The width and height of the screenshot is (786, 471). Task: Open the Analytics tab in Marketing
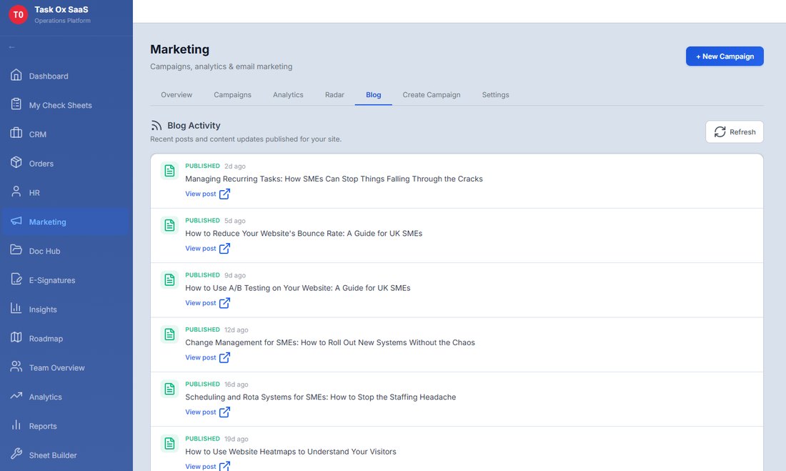tap(288, 95)
